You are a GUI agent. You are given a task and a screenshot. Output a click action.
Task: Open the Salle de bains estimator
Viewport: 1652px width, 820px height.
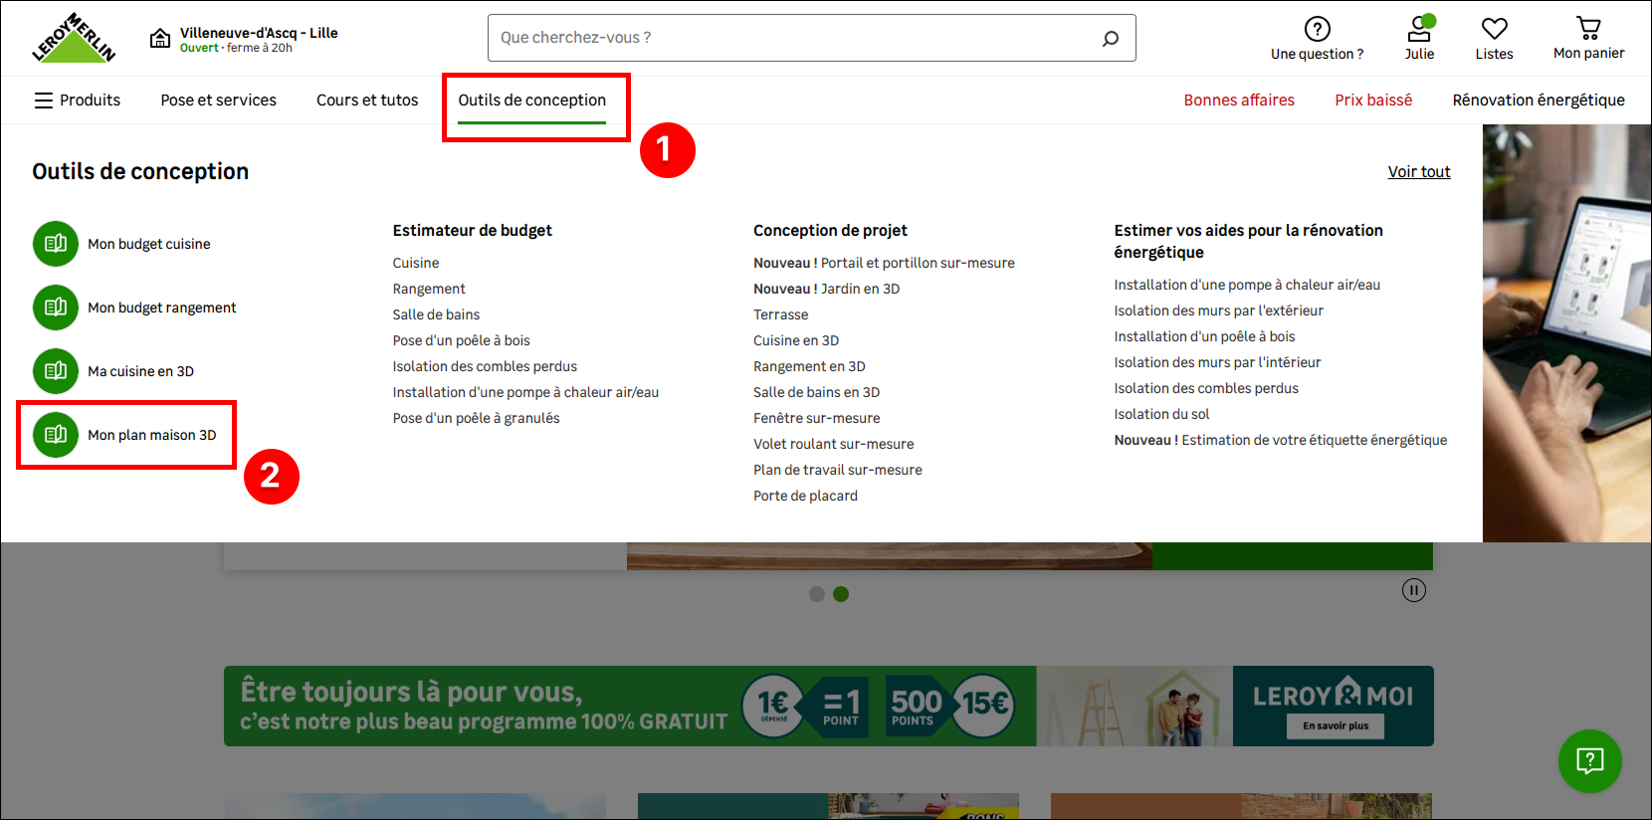click(x=436, y=314)
